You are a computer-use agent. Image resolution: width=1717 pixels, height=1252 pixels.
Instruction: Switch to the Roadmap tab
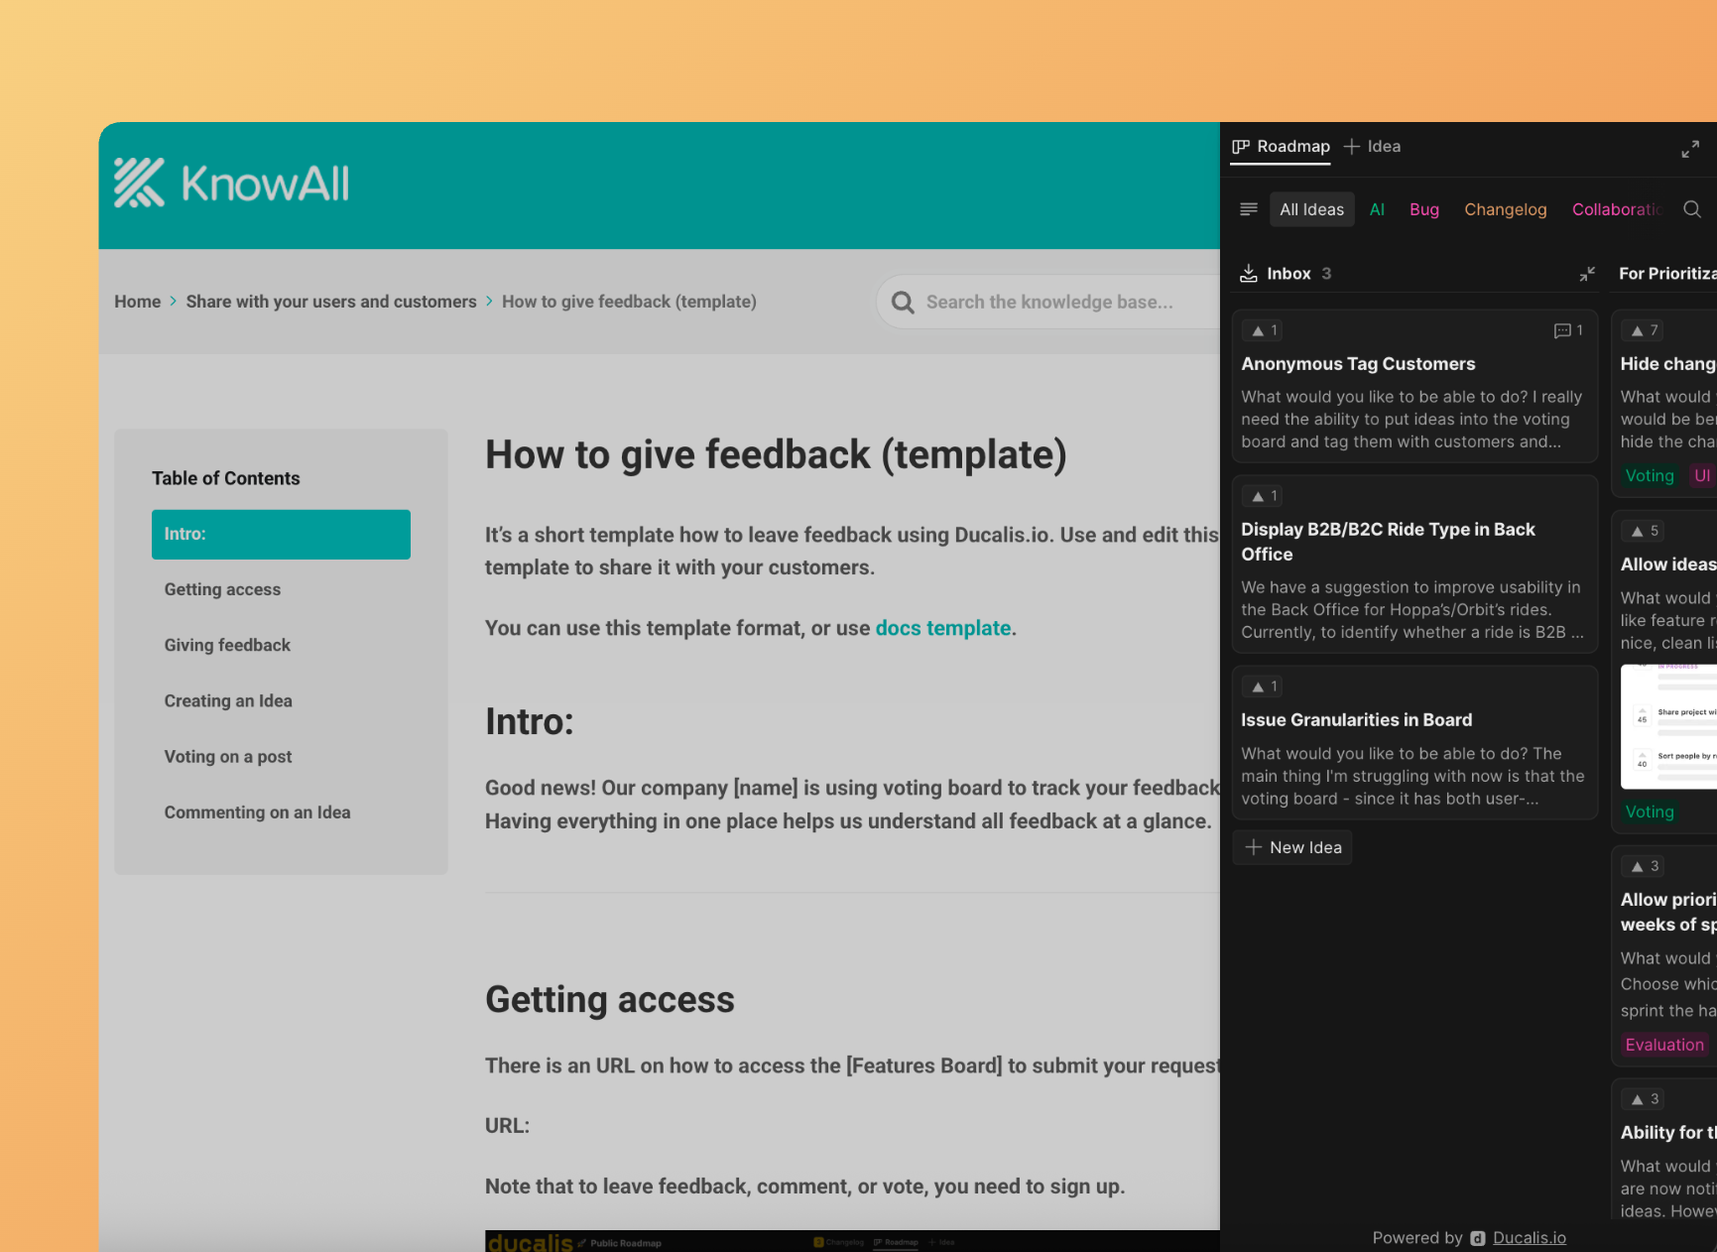pyautogui.click(x=1281, y=147)
